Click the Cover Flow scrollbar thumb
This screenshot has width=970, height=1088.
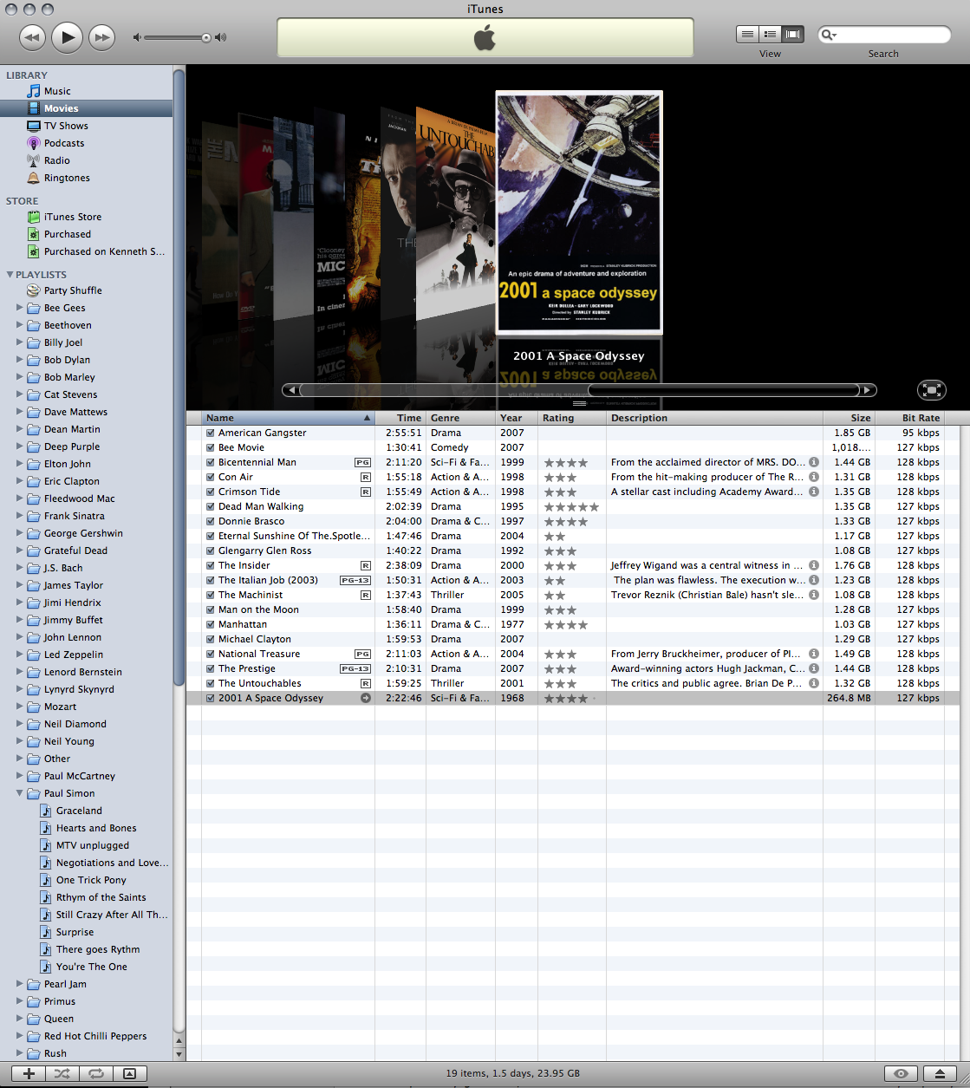pyautogui.click(x=723, y=390)
